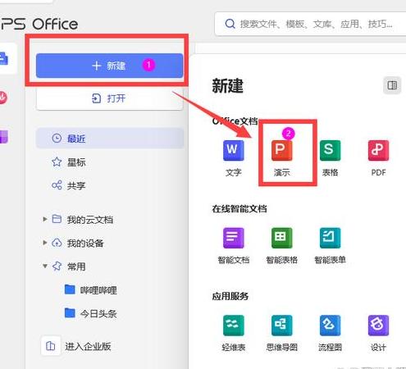
Task: Click the magnifier icon in search bar
Action: [230, 24]
